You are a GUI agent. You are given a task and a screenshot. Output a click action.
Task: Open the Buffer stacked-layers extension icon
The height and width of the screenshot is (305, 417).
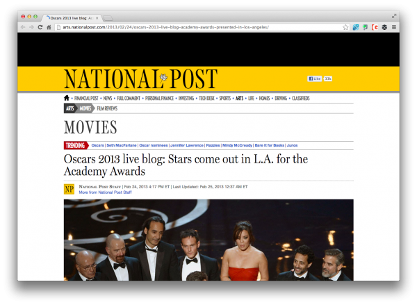[x=384, y=27]
